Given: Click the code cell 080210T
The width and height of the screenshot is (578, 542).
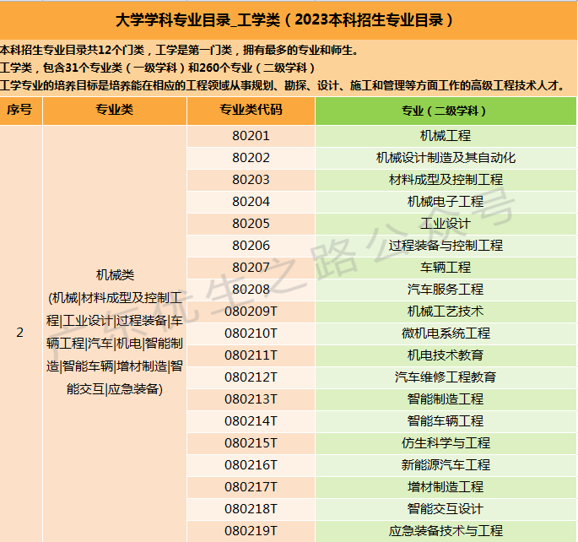Looking at the screenshot, I should (x=251, y=333).
